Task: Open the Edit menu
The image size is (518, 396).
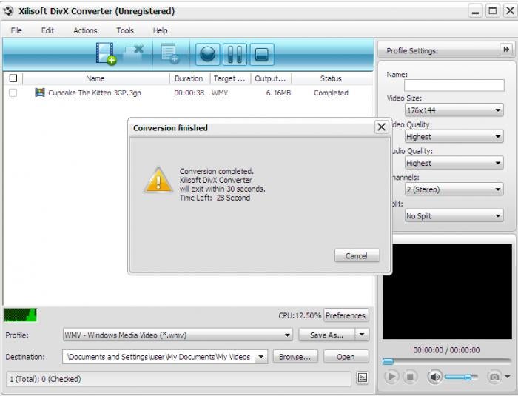Action: 47,30
